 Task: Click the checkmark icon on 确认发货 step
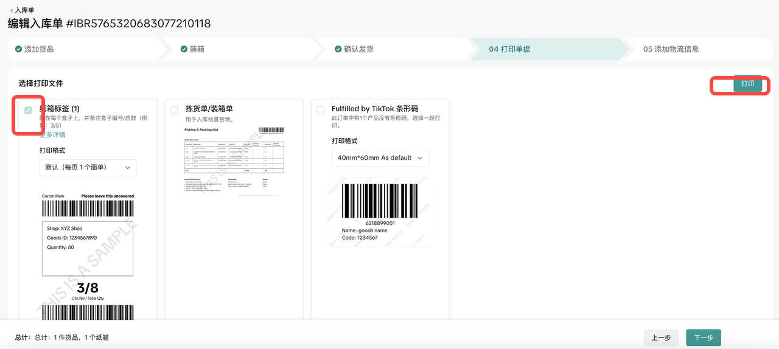point(338,49)
